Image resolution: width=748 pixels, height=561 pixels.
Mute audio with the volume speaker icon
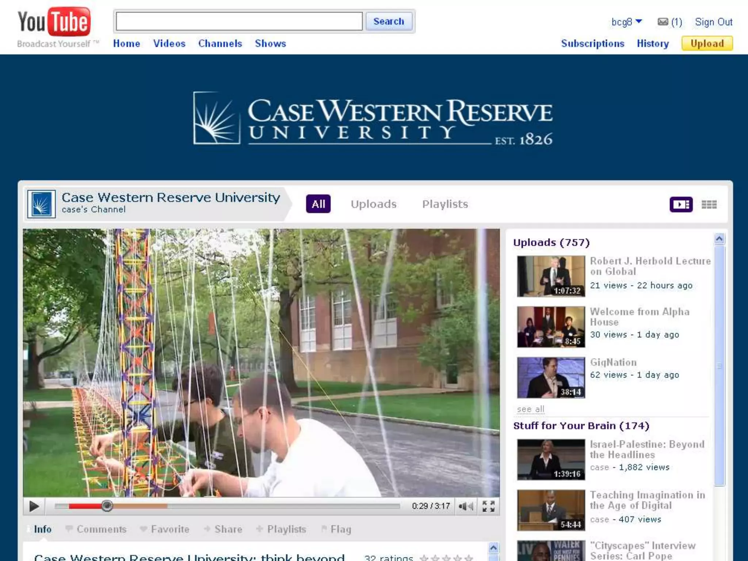coord(465,506)
